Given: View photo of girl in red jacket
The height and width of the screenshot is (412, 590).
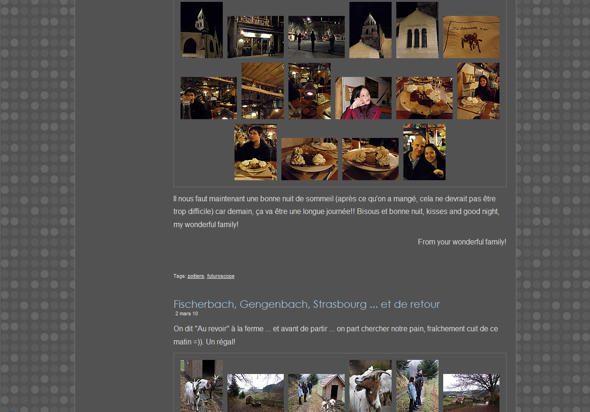Looking at the screenshot, I should [x=363, y=98].
